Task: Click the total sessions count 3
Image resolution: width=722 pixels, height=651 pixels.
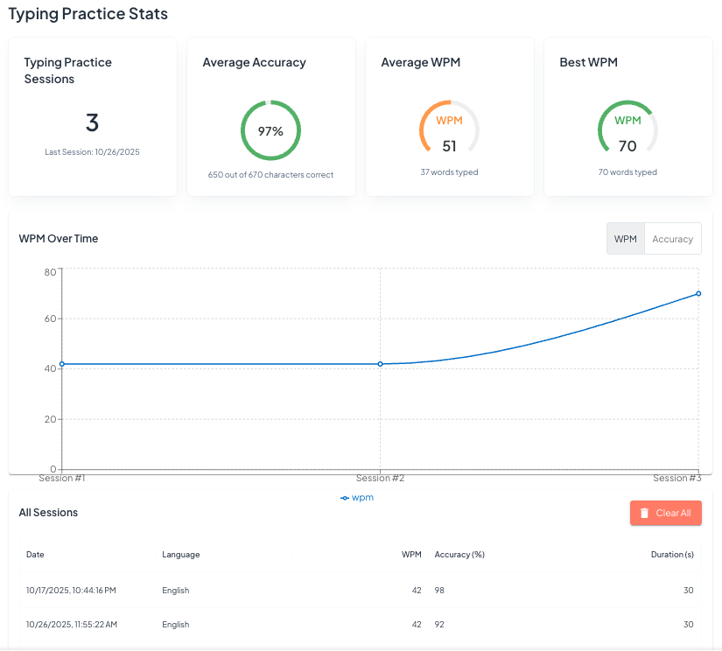Action: click(x=92, y=122)
